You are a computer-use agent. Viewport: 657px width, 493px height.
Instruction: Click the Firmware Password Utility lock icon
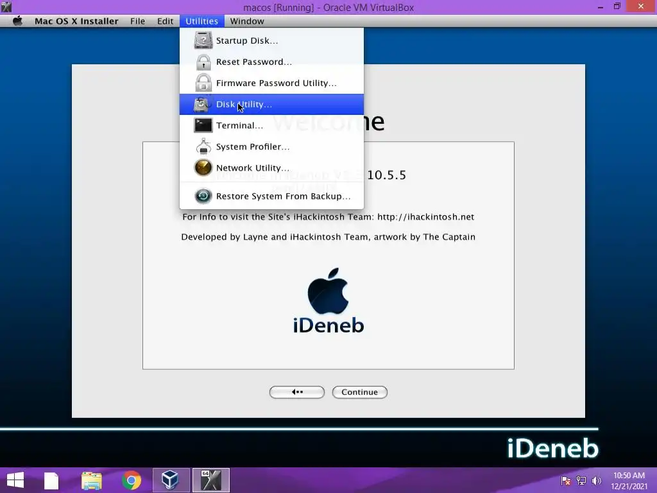tap(203, 83)
